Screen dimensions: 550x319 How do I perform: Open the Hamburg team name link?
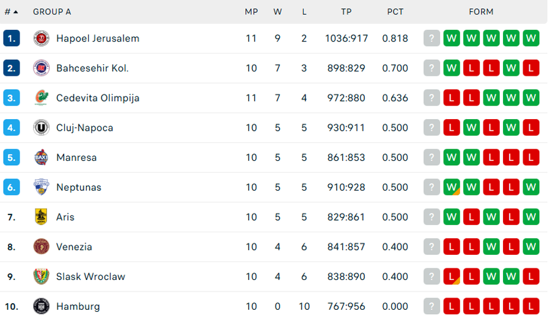[x=78, y=306]
